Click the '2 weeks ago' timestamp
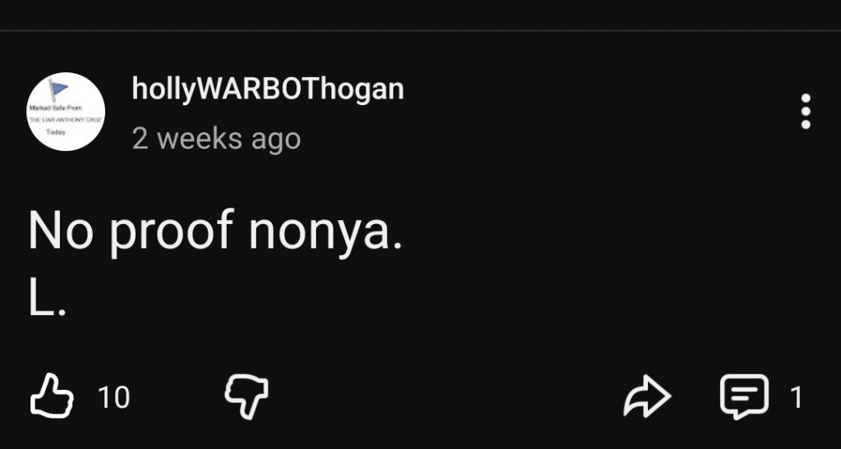Image resolution: width=841 pixels, height=449 pixels. 216,139
